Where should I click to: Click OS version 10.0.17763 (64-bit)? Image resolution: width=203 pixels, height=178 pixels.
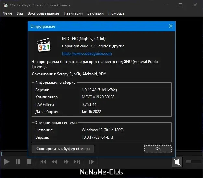pos(97,137)
